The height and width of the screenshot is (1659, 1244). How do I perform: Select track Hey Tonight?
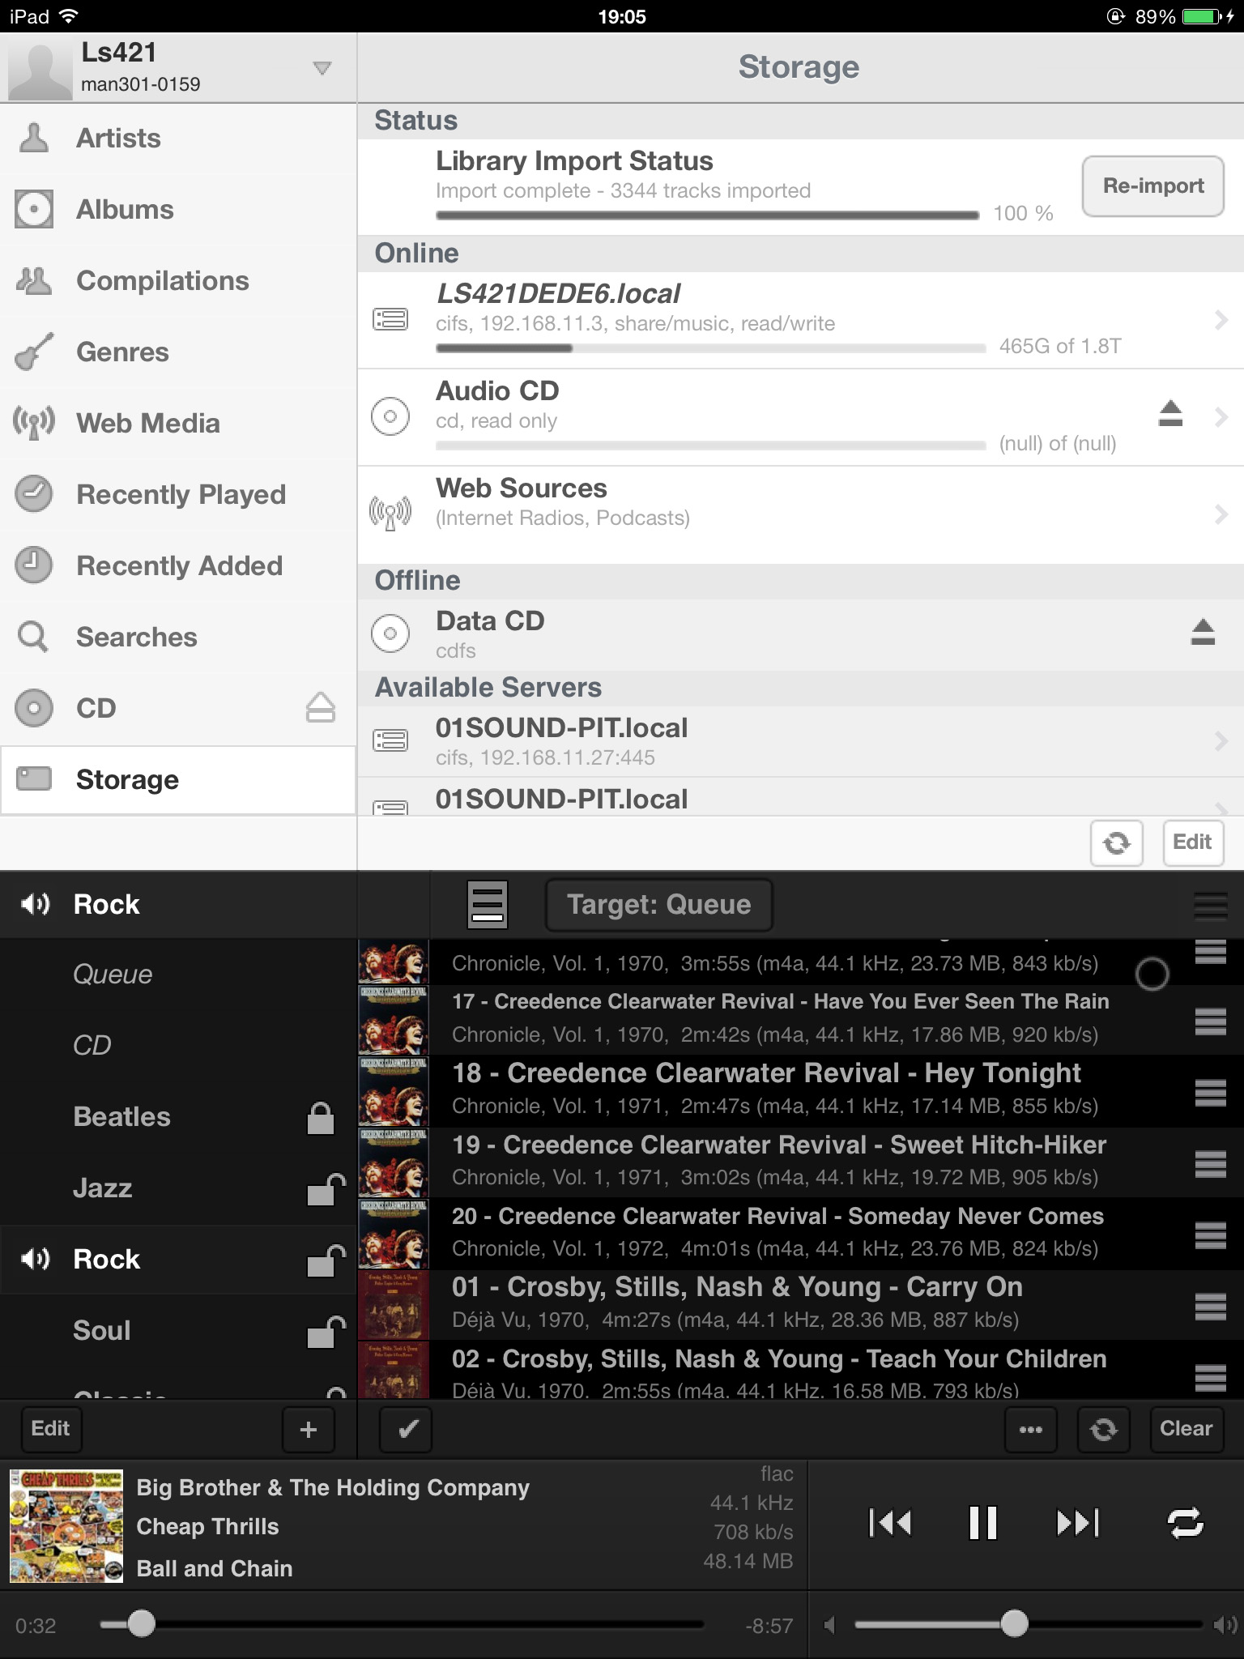(x=800, y=1090)
